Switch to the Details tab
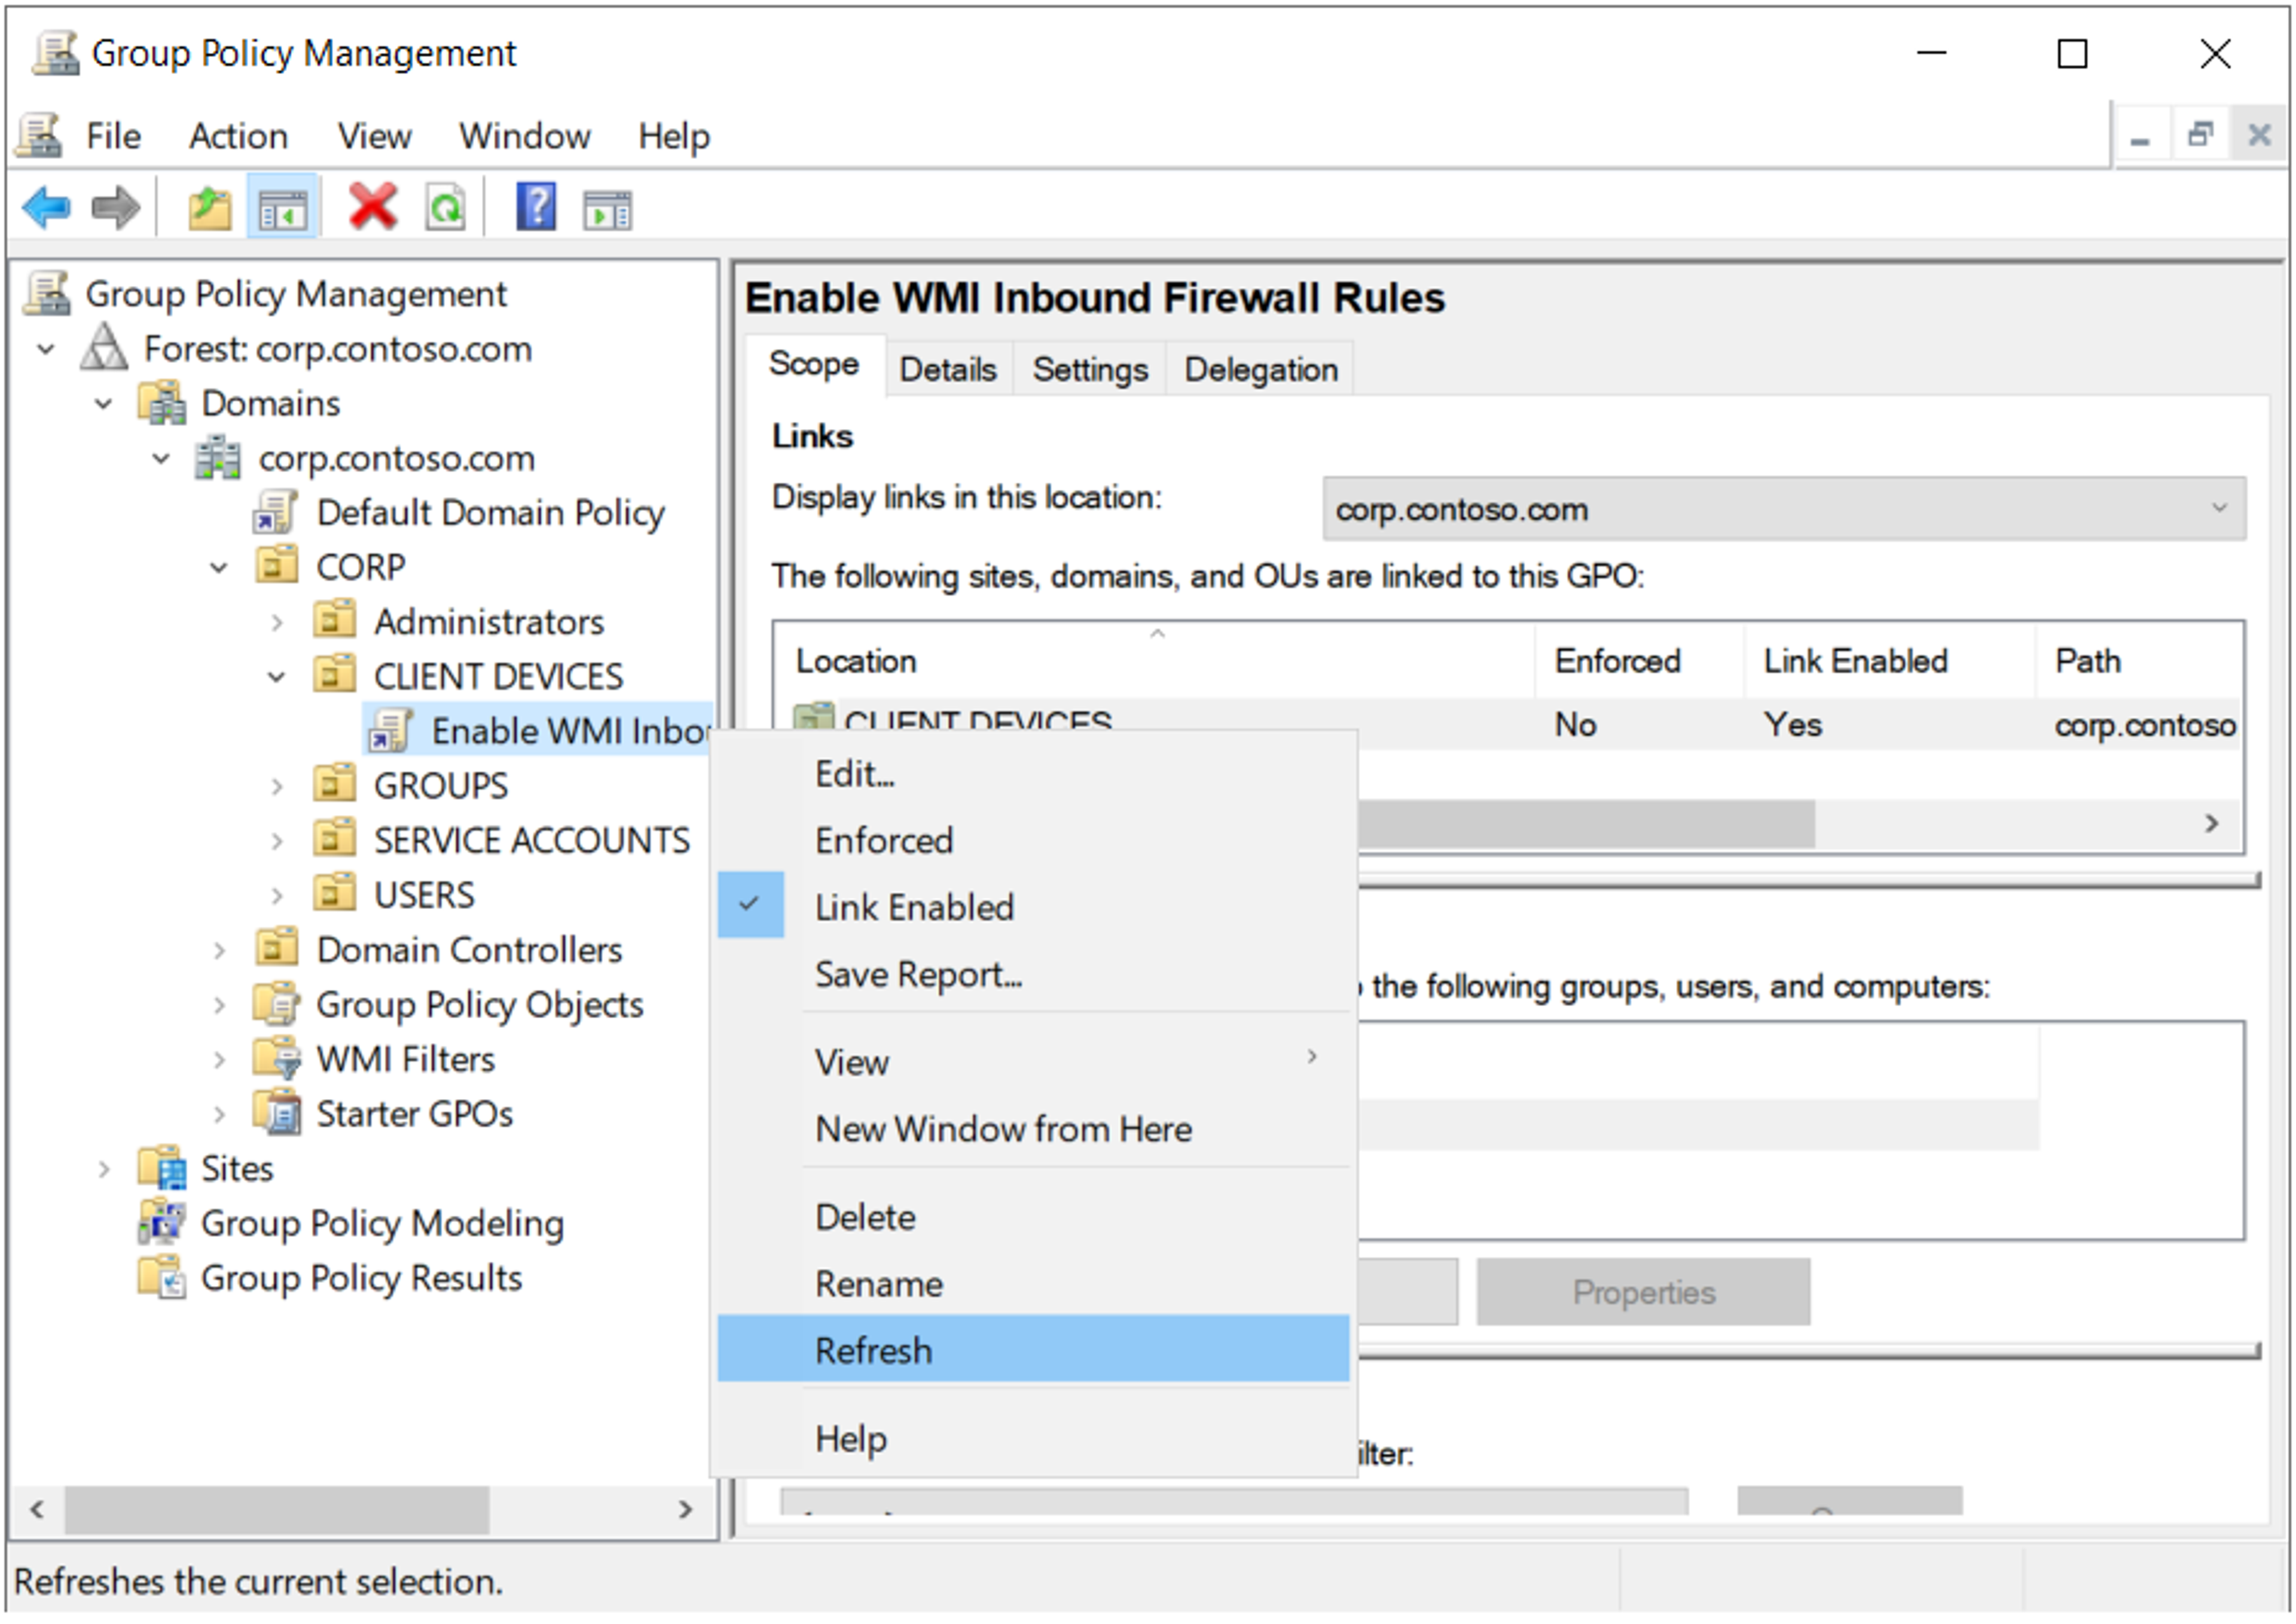2296x1624 pixels. (948, 369)
